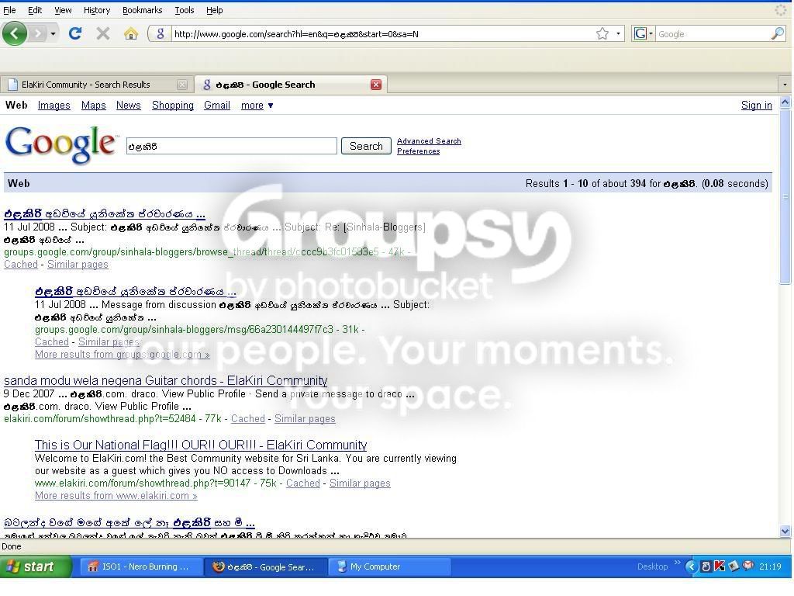794x596 pixels.
Task: Switch to ElaKiri Community Search Results tab
Action: (96, 85)
